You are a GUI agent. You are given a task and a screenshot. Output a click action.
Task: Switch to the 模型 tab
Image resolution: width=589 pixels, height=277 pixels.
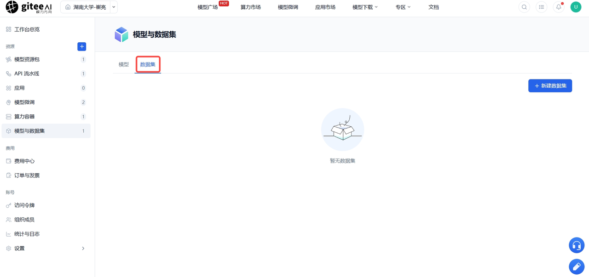(x=124, y=65)
